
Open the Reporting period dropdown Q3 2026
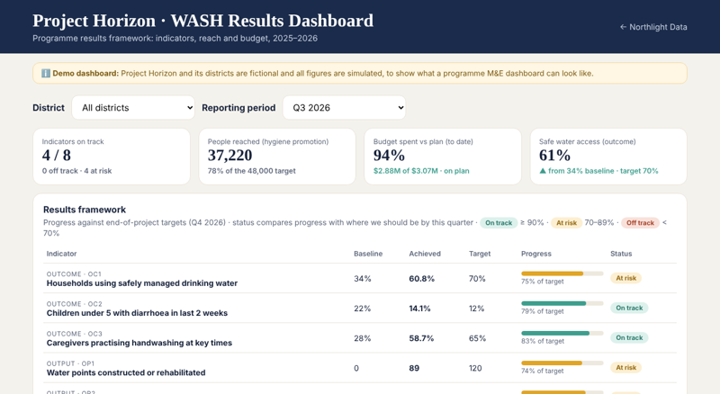345,107
